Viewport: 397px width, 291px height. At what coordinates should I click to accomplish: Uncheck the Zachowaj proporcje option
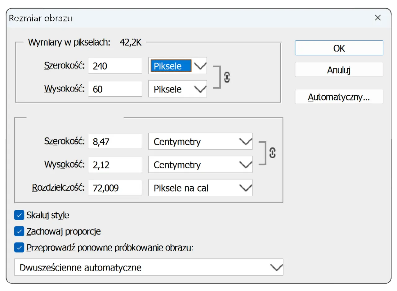tap(19, 231)
